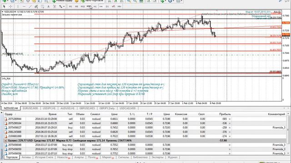Switch chart to W1 timeframe
The width and height of the screenshot is (291, 163).
pos(113,6)
